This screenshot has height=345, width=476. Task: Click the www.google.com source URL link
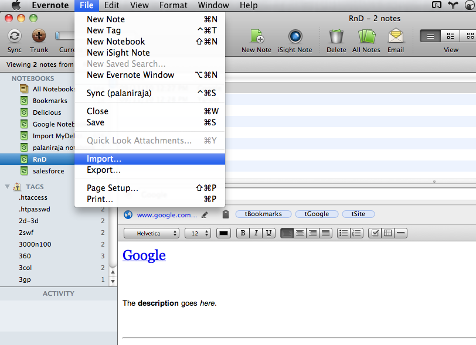[x=167, y=215]
